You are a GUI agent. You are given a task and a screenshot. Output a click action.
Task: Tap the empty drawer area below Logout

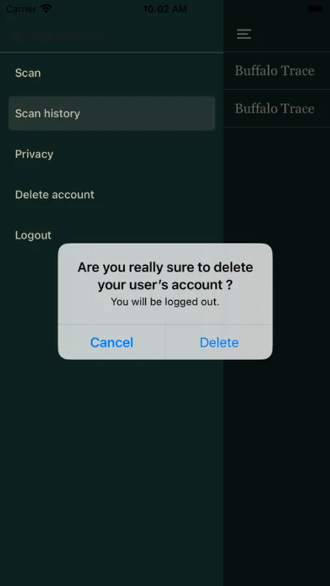pos(112,471)
